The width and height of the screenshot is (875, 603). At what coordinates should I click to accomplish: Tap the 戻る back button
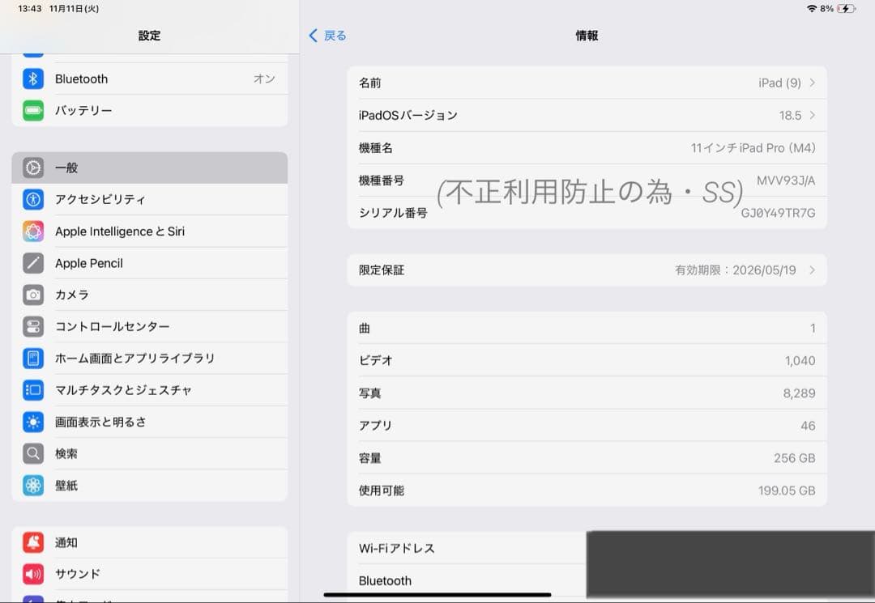[327, 36]
